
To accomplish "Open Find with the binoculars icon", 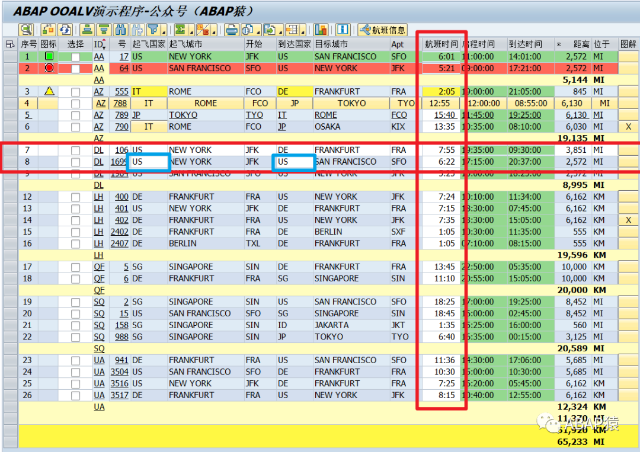I will click(121, 30).
